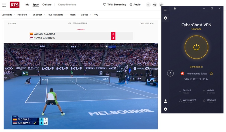This screenshot has width=226, height=132.
Task: Open CyberGhost account profile icon
Action: click(x=165, y=101)
